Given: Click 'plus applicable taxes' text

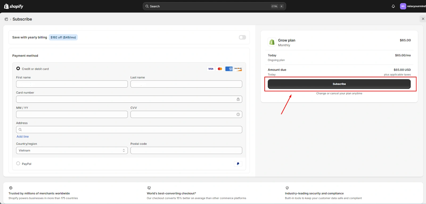Looking at the screenshot, I should (x=397, y=75).
